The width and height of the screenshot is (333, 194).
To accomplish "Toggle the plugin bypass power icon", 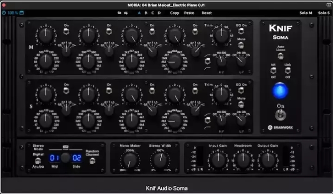I will point(4,13).
